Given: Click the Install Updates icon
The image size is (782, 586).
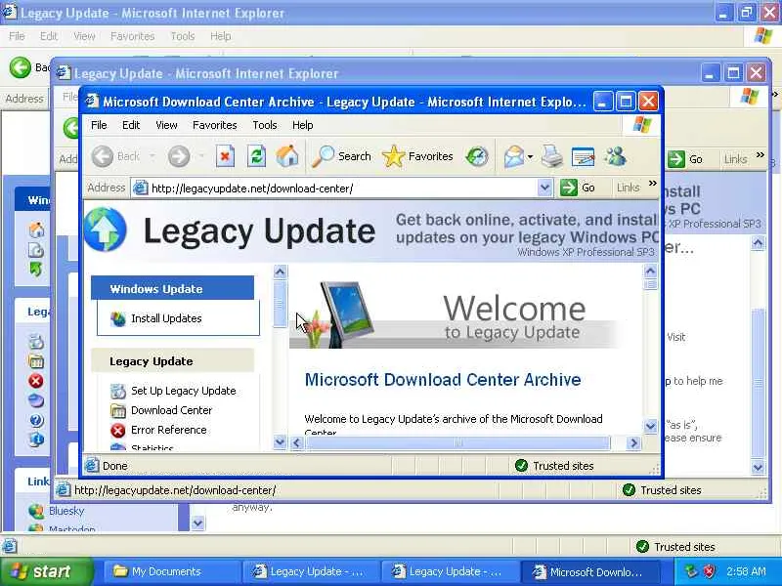Looking at the screenshot, I should click(118, 319).
